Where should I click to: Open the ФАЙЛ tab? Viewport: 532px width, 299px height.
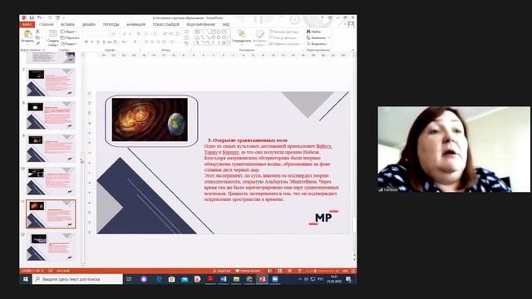tap(27, 24)
